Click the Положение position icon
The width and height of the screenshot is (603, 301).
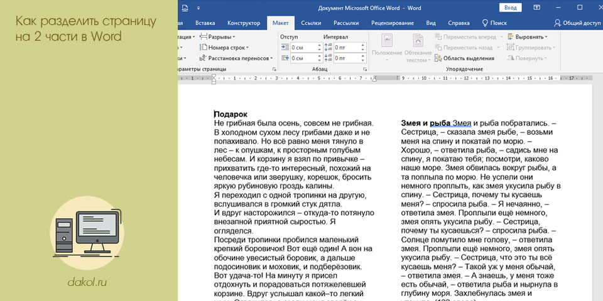pyautogui.click(x=387, y=41)
